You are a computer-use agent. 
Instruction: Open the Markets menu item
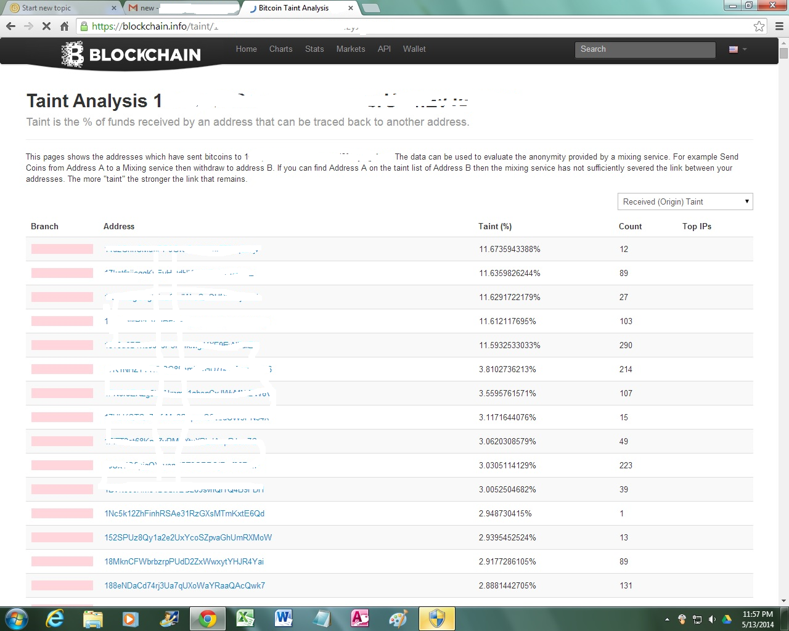click(x=351, y=49)
